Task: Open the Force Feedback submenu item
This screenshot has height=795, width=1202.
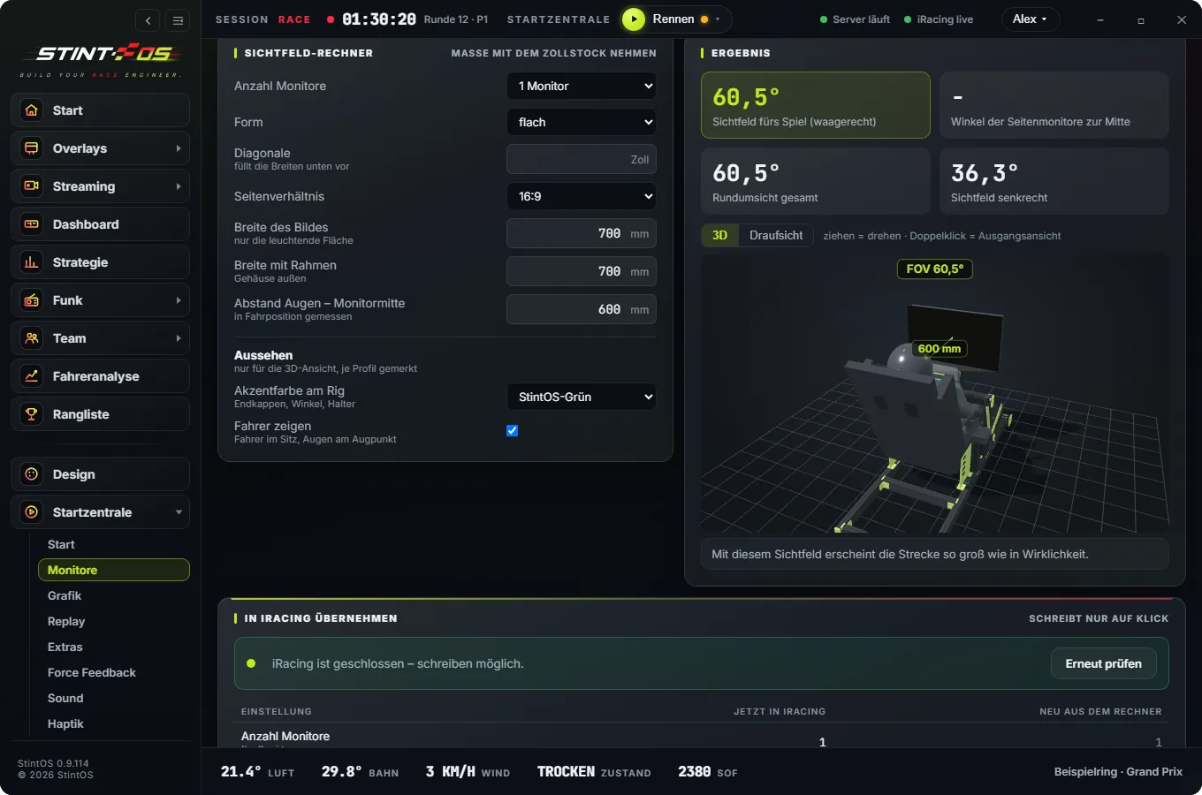Action: pyautogui.click(x=113, y=673)
